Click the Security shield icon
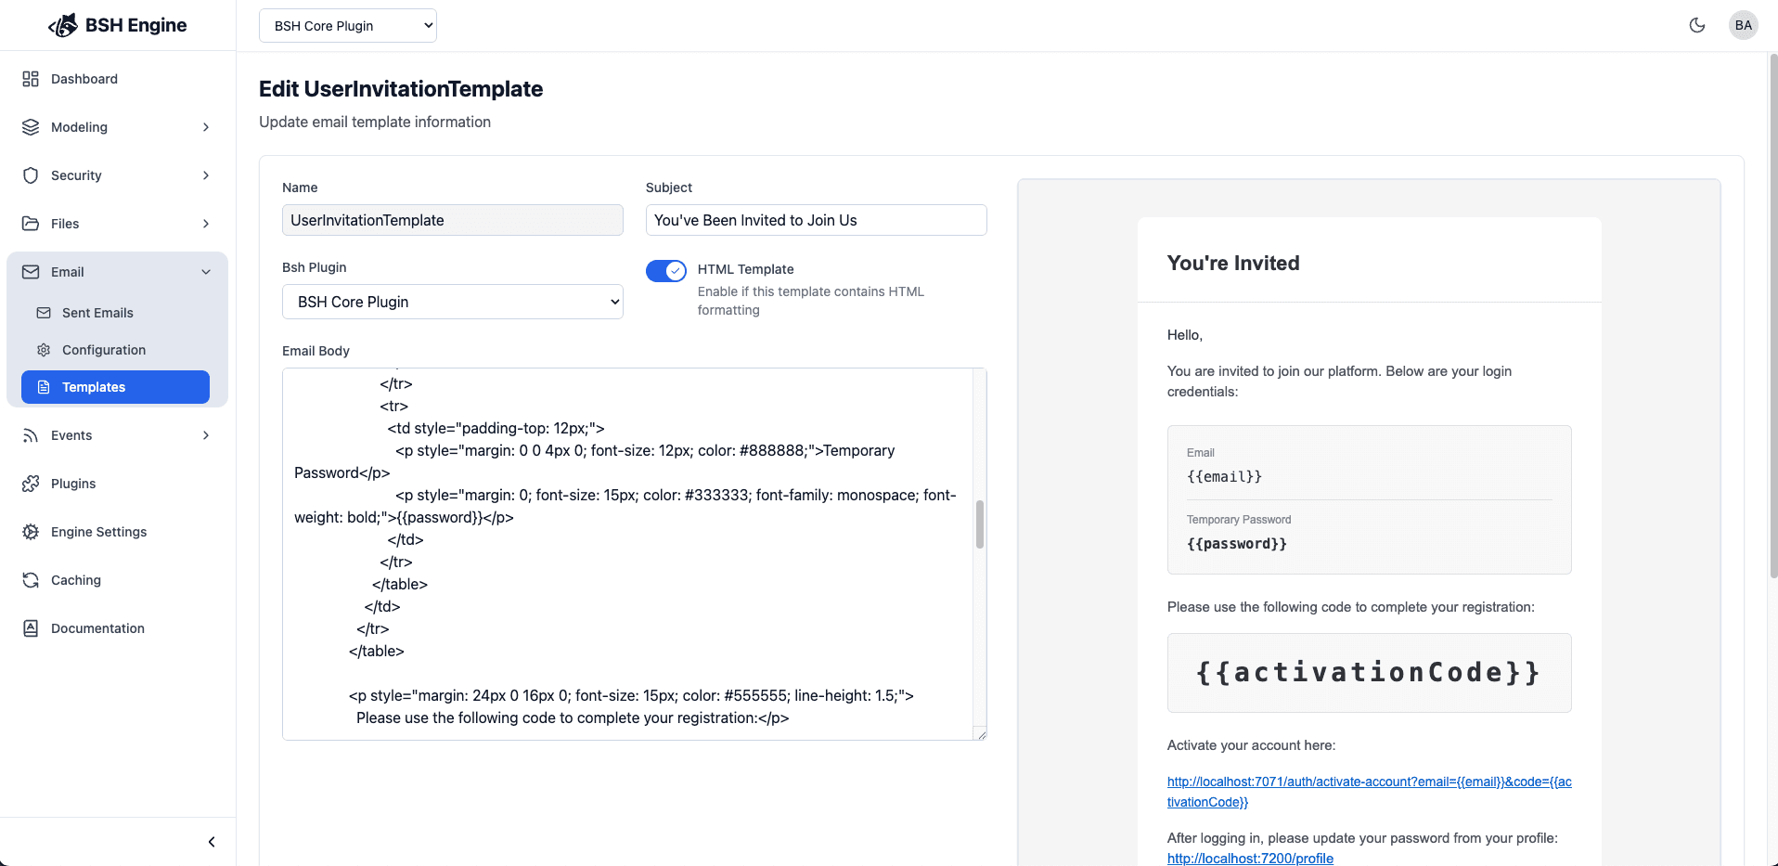 tap(31, 175)
